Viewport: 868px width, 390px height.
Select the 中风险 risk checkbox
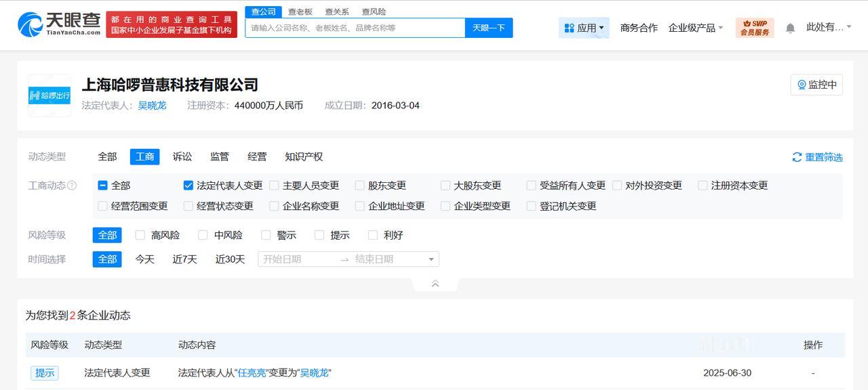click(203, 235)
